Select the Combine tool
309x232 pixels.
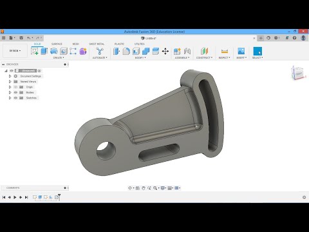[x=145, y=51]
